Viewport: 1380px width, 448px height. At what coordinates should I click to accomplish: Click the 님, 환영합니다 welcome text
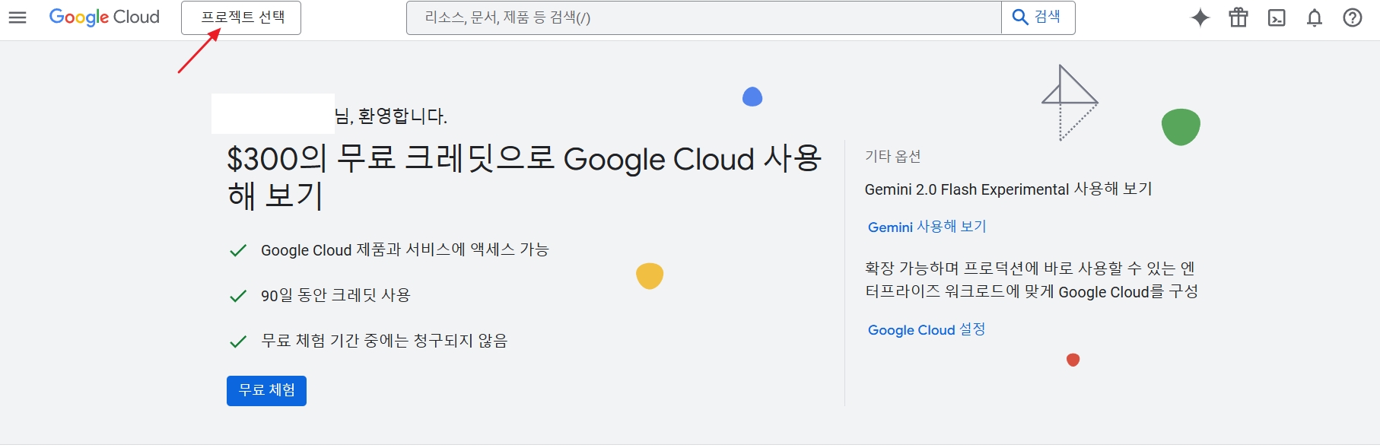[x=391, y=116]
